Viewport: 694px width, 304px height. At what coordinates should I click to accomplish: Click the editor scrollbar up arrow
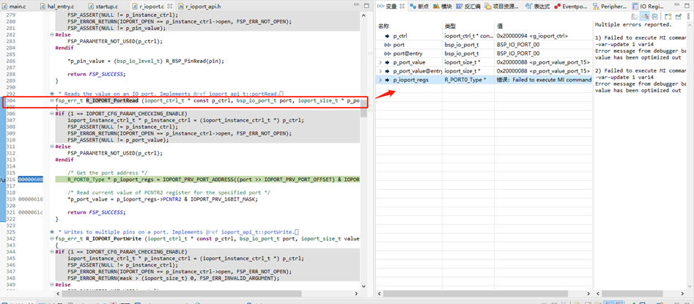pyautogui.click(x=363, y=15)
